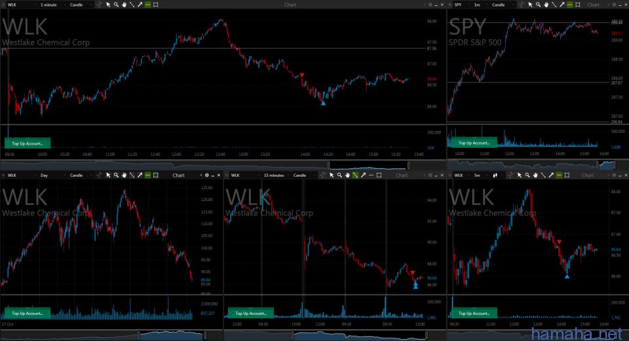629x341 pixels.
Task: Toggle the horizontal line tool in WLK 1 minute chart
Action: [147, 5]
